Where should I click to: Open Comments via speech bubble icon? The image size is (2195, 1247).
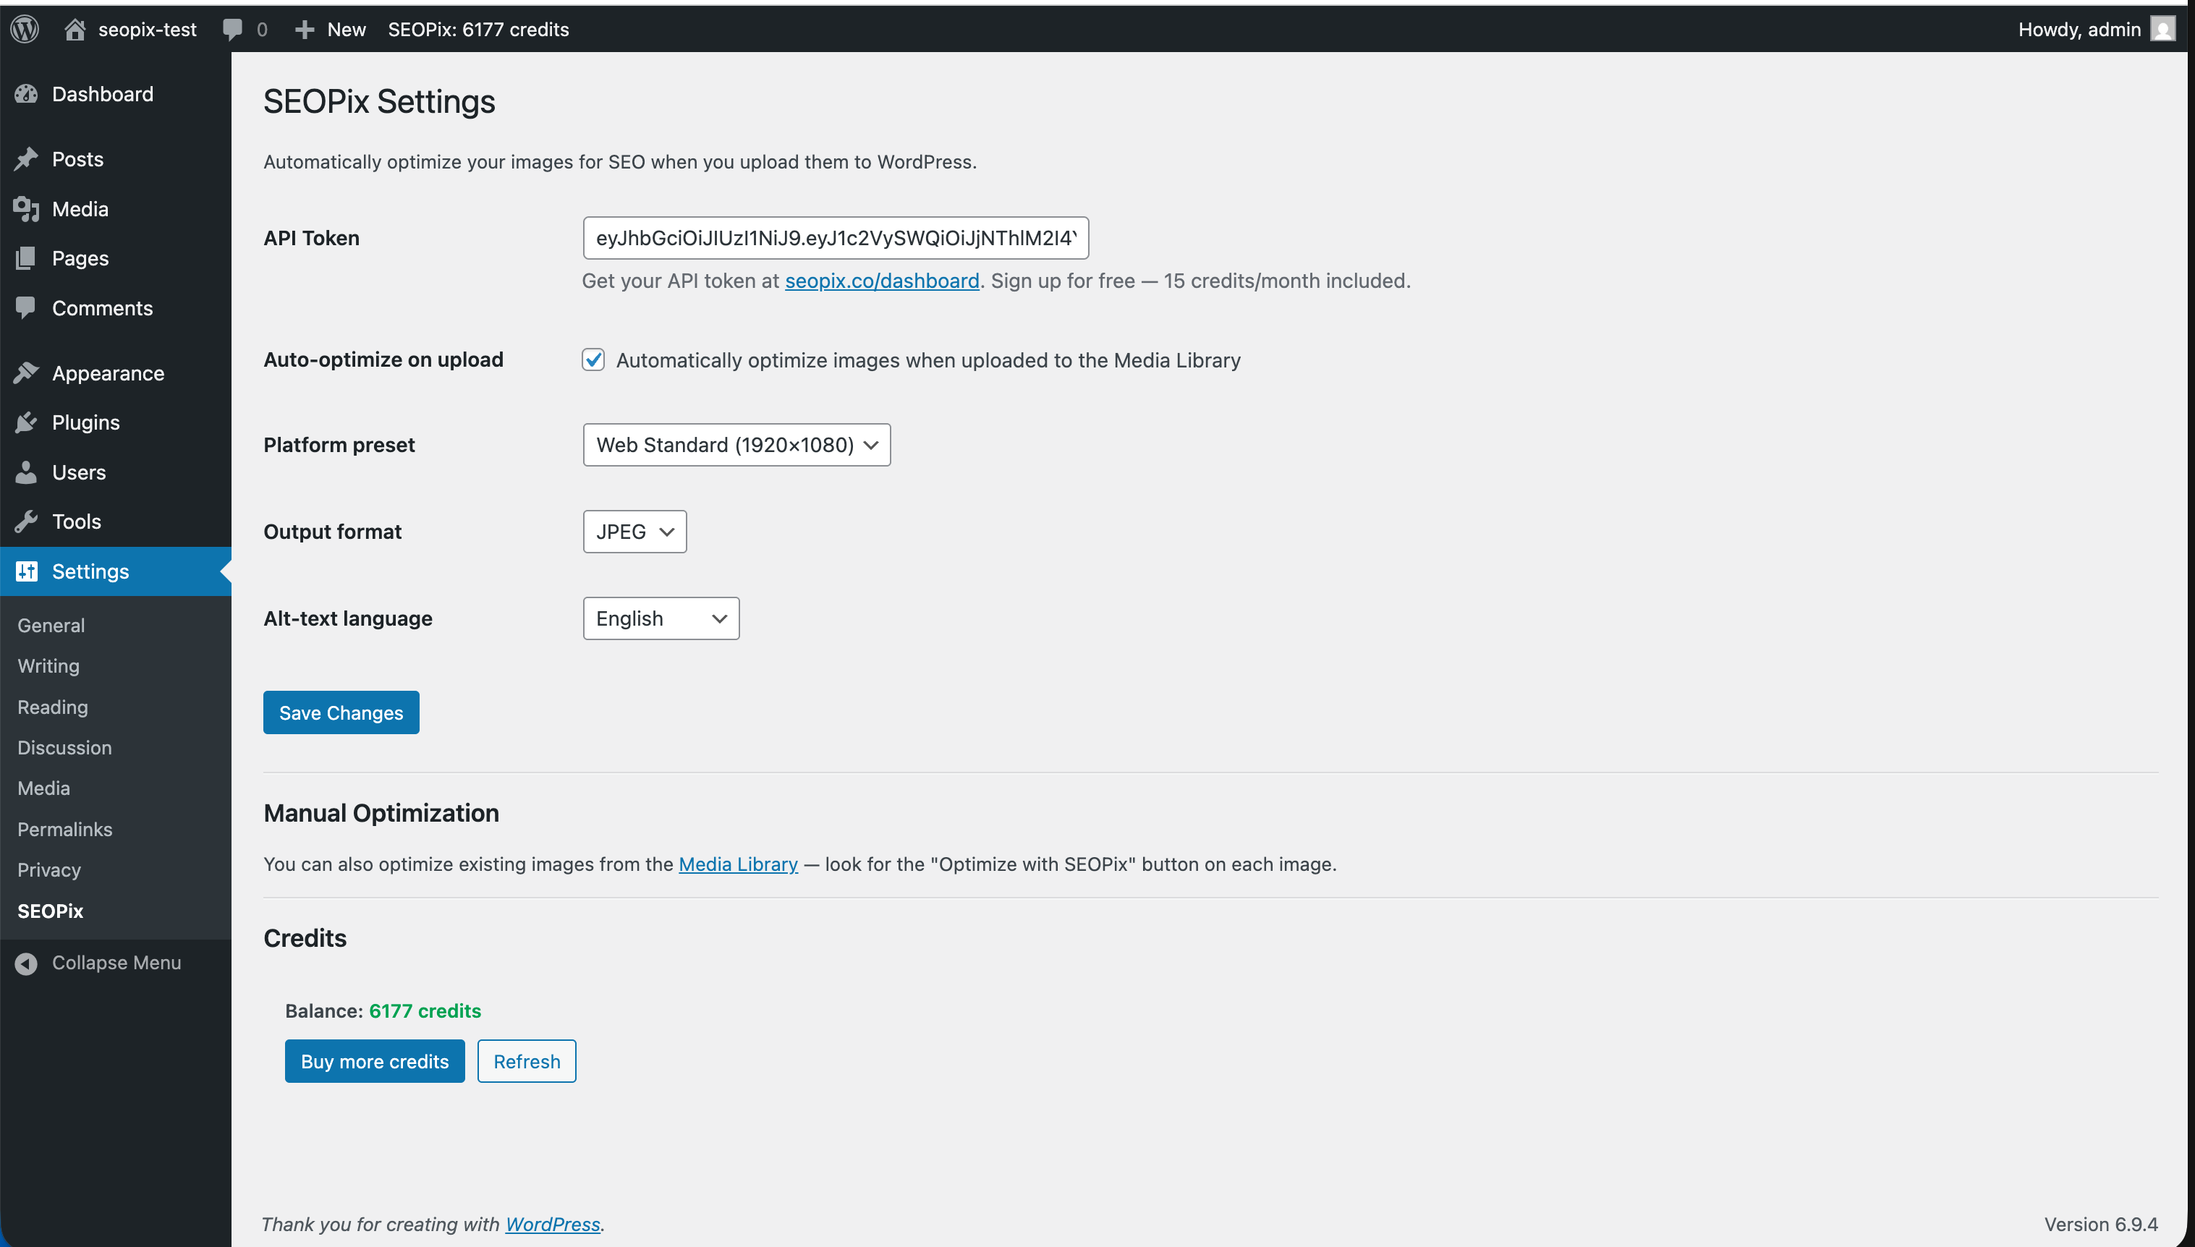point(27,307)
